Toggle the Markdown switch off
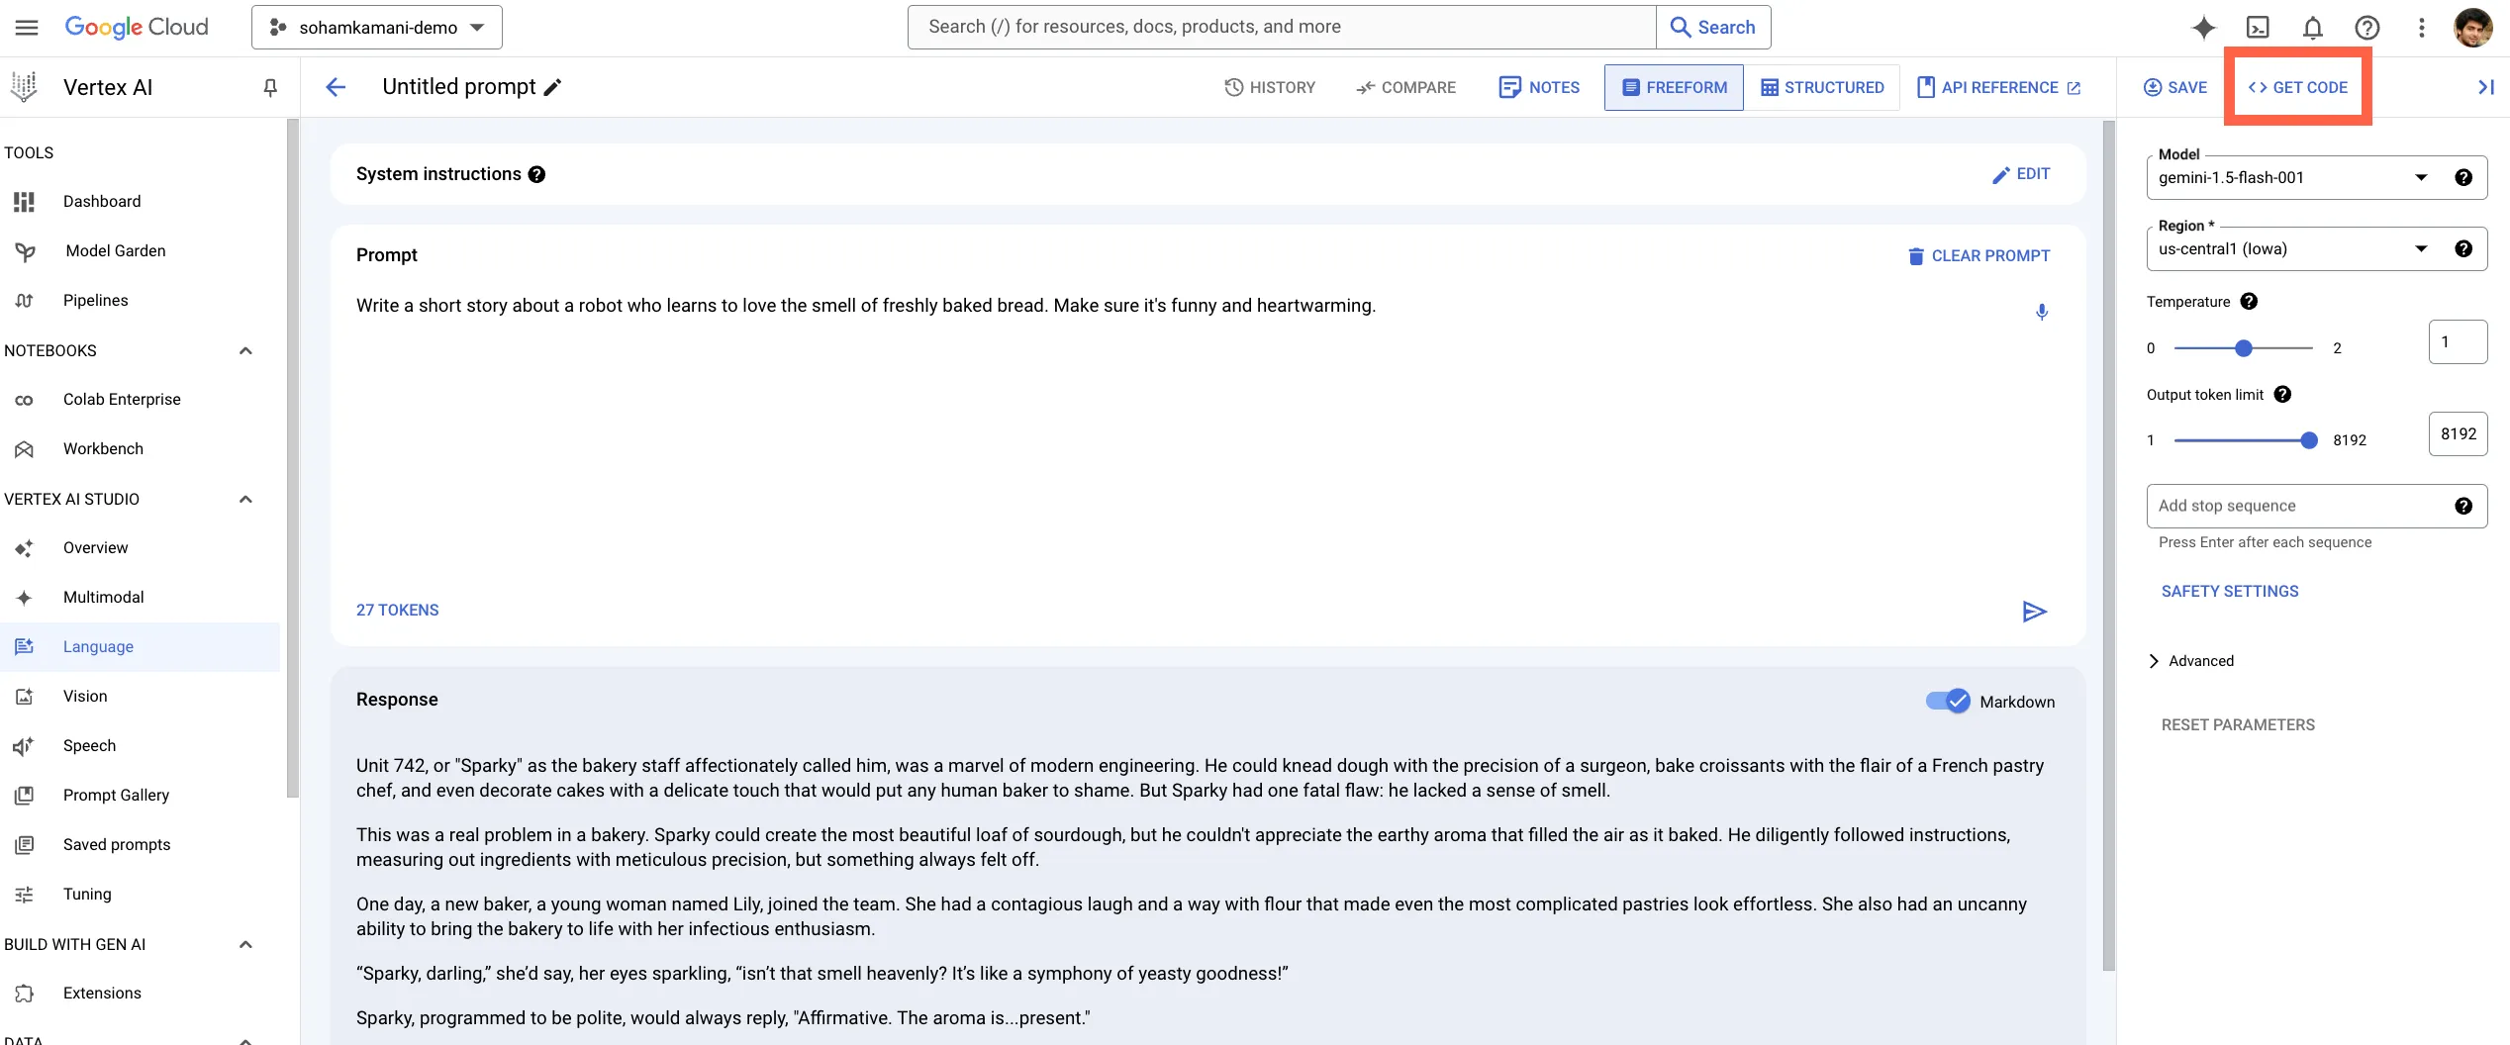This screenshot has height=1045, width=2510. pyautogui.click(x=1947, y=701)
